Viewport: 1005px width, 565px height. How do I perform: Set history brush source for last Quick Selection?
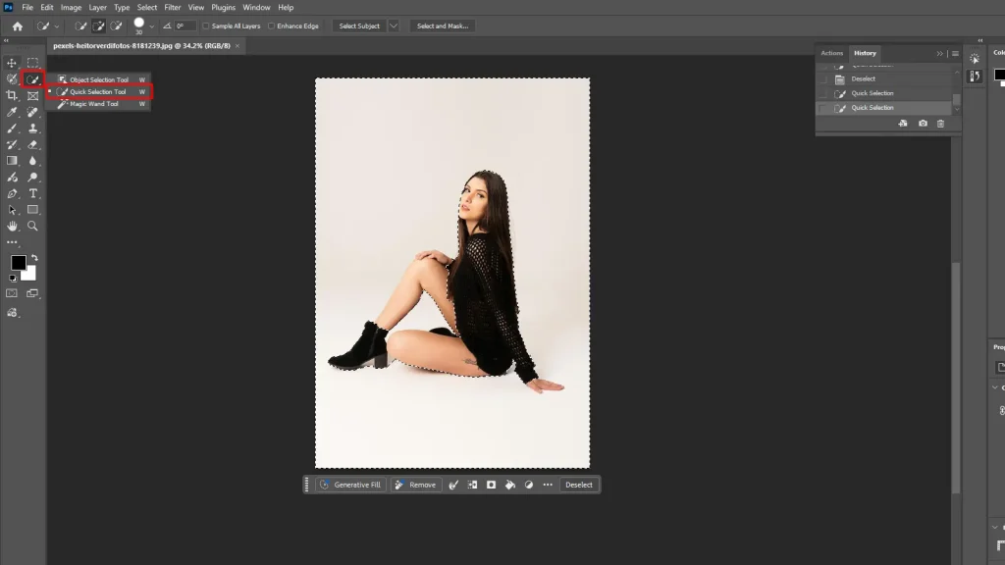point(823,108)
